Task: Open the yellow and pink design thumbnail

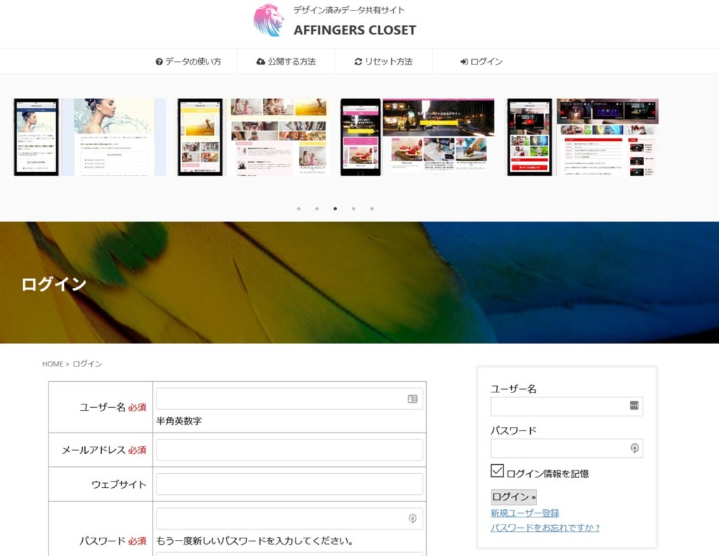Action: pos(253,137)
